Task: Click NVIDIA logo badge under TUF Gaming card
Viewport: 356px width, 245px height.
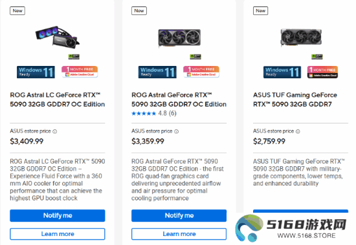Action: 317,56
